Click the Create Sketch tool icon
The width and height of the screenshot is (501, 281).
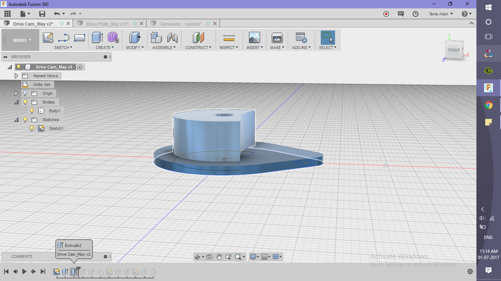tap(48, 38)
